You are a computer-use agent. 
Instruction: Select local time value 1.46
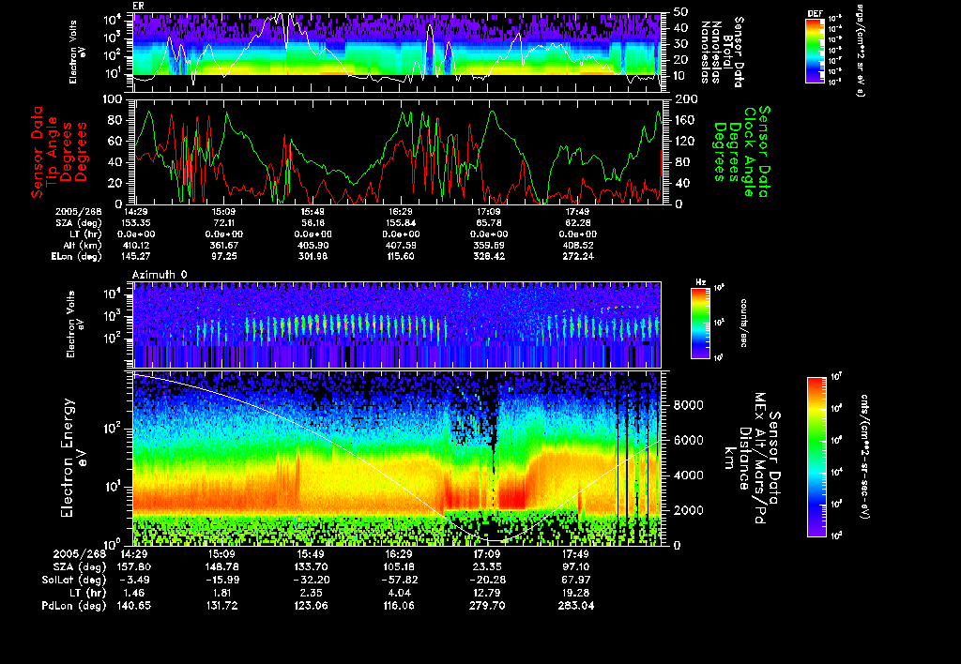pyautogui.click(x=135, y=593)
